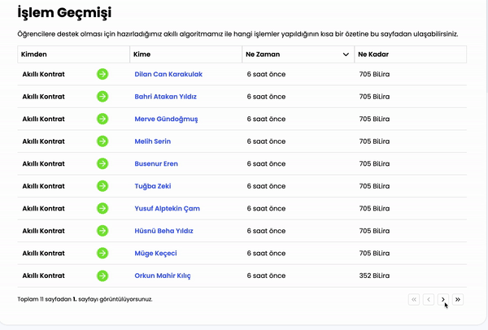Viewport: 488px width, 330px height.
Task: Open Yusuf Alptekin Çam profile link
Action: tap(167, 208)
